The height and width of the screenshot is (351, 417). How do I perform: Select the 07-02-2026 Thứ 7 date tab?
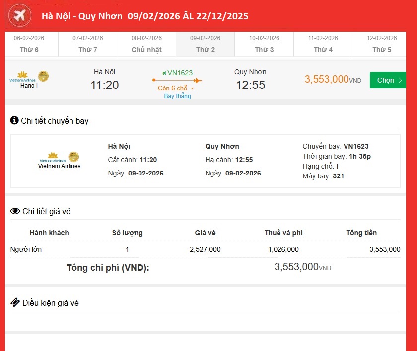[88, 44]
